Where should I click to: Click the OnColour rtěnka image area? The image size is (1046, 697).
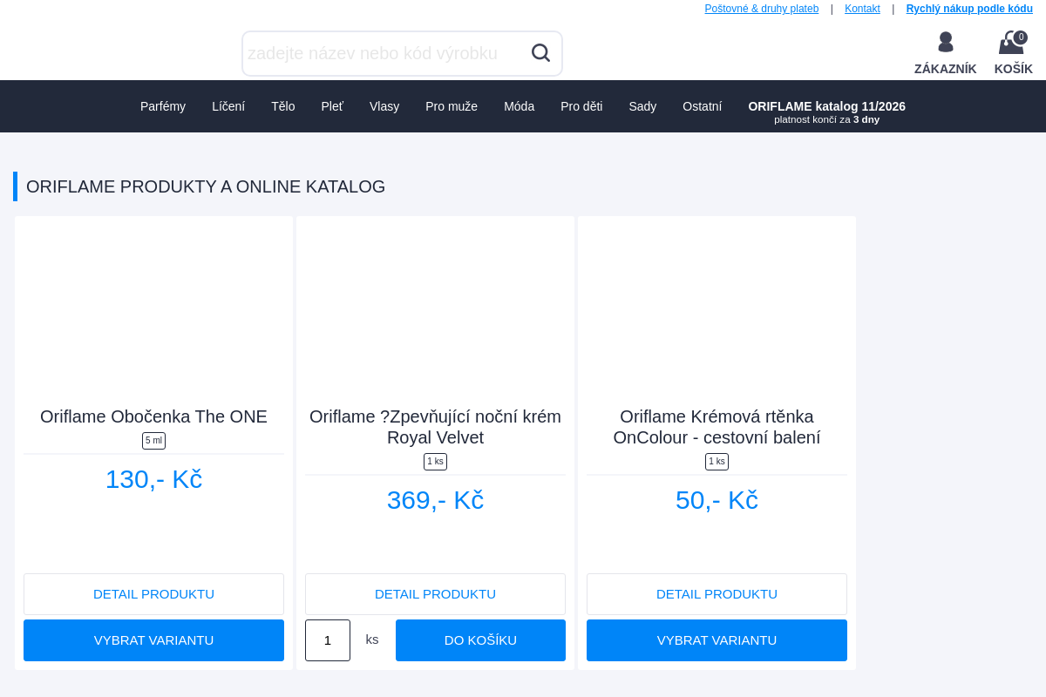click(717, 311)
